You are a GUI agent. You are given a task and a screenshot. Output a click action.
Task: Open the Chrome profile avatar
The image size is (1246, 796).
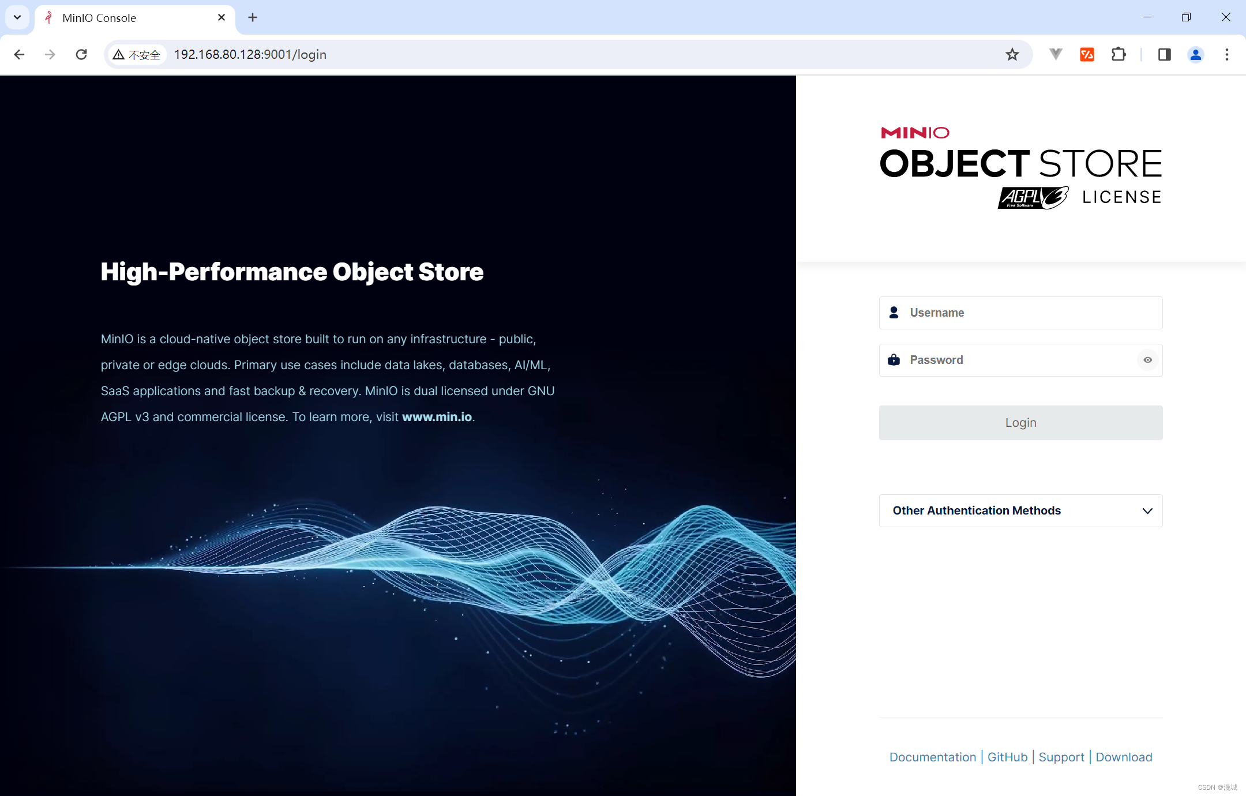point(1195,55)
